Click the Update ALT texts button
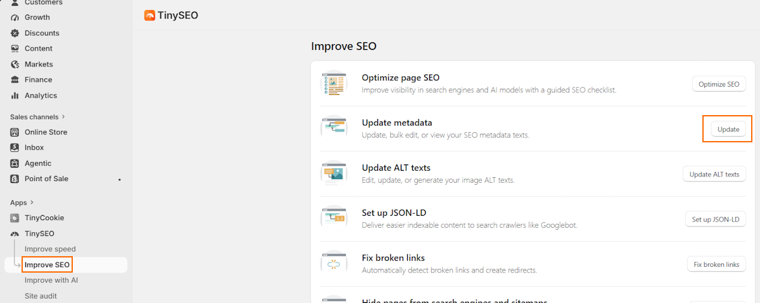 pos(714,175)
